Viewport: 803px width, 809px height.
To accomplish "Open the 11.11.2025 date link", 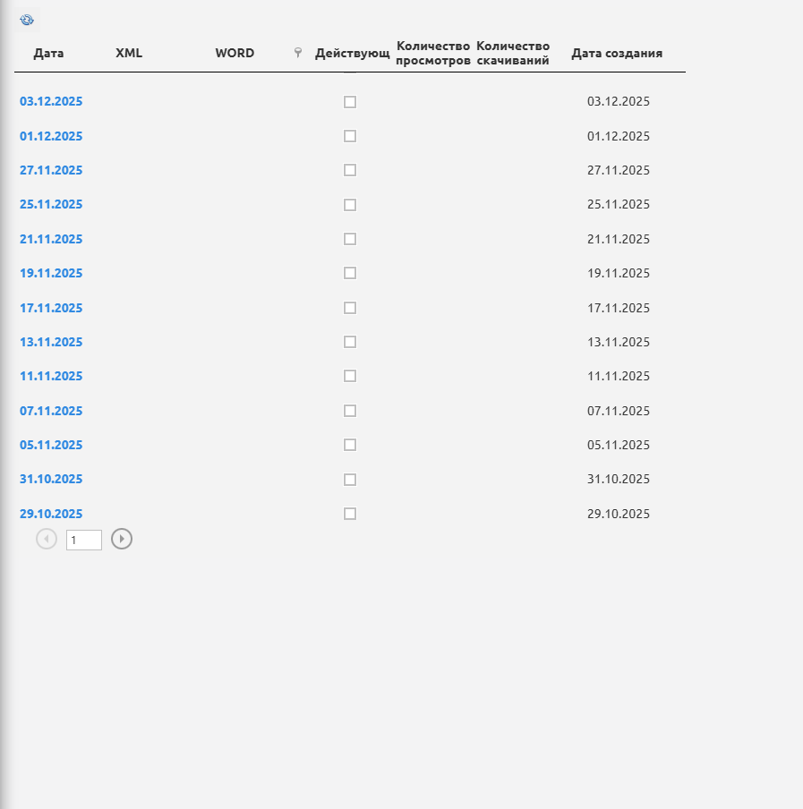I will click(x=51, y=376).
